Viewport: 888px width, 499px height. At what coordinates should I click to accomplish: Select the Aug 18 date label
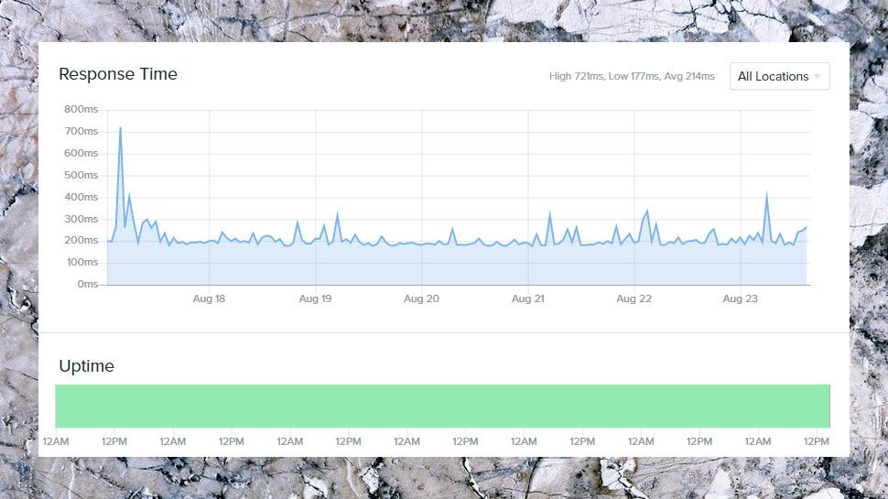209,298
